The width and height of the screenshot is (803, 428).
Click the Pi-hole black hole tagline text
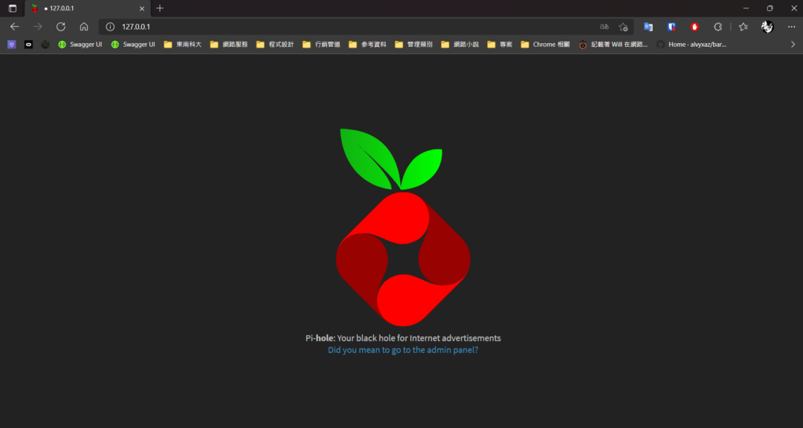403,338
